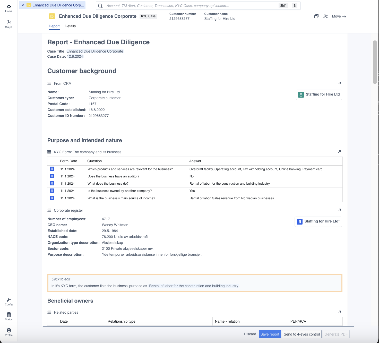
Task: Edit the KYC form purpose text box
Action: click(195, 283)
